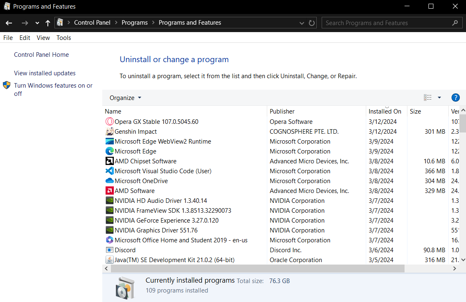This screenshot has width=466, height=302.
Task: Open the Tools menu
Action: 64,37
